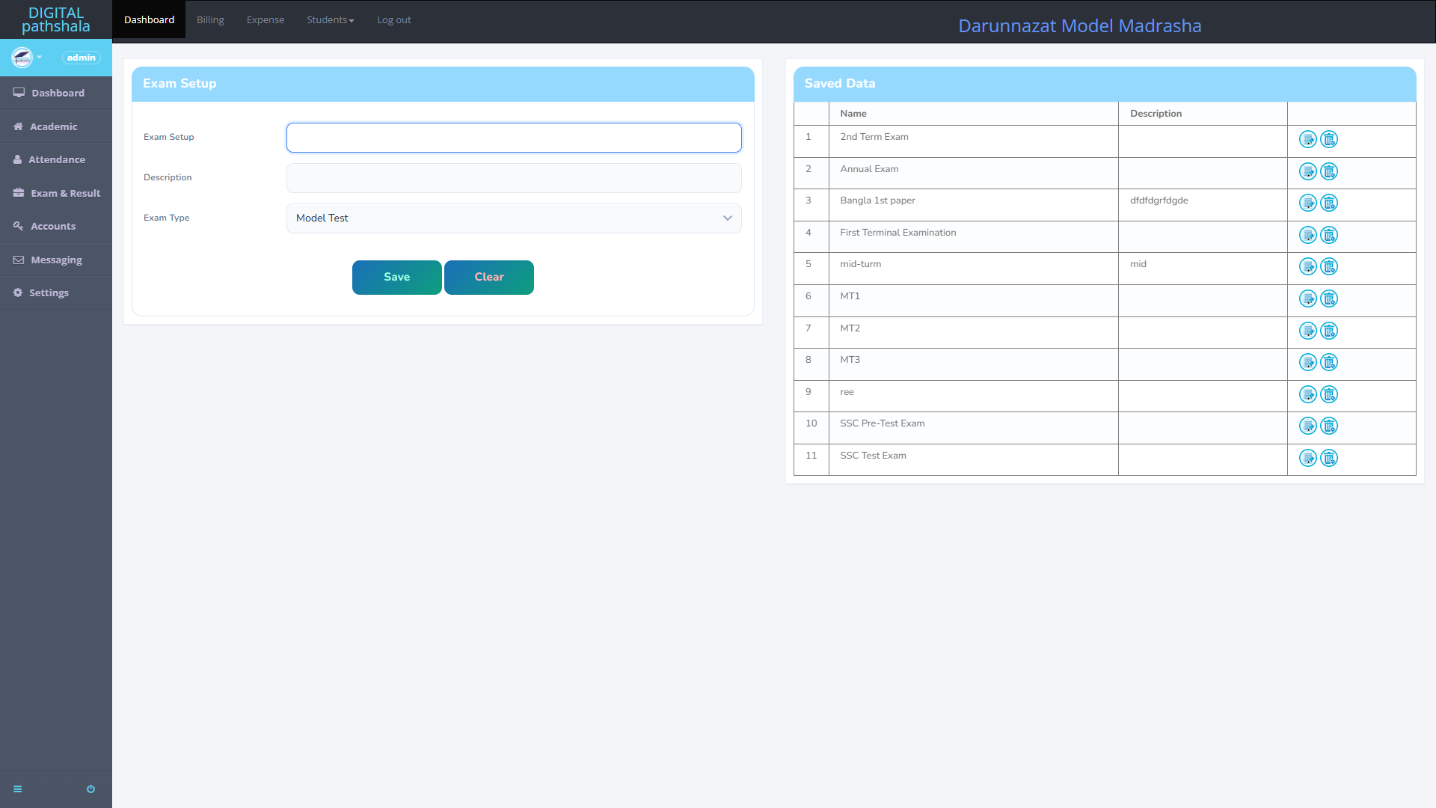The width and height of the screenshot is (1436, 808).
Task: Click edit icon for MT2 row
Action: (1307, 331)
